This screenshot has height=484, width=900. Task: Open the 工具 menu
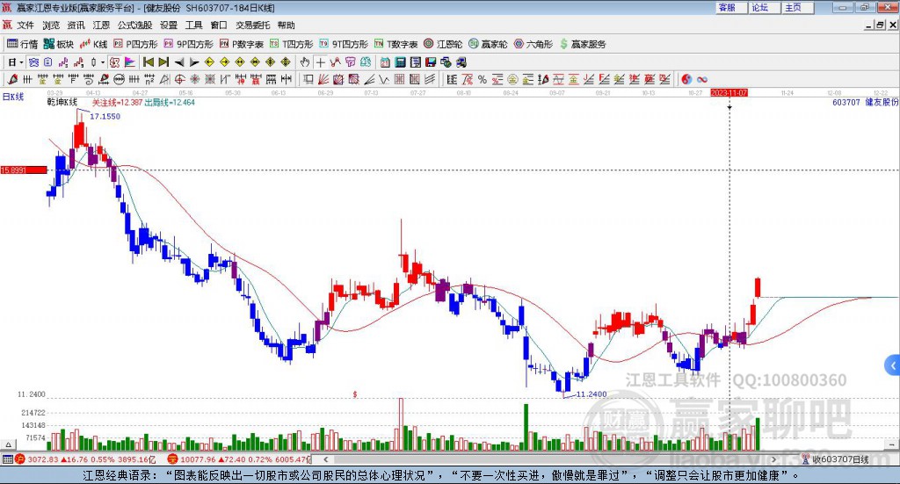[x=193, y=25]
